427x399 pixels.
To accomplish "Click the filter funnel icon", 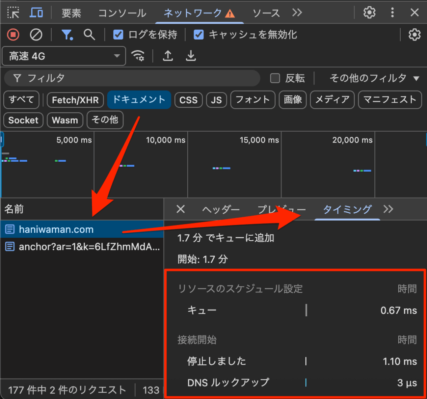I will (67, 35).
